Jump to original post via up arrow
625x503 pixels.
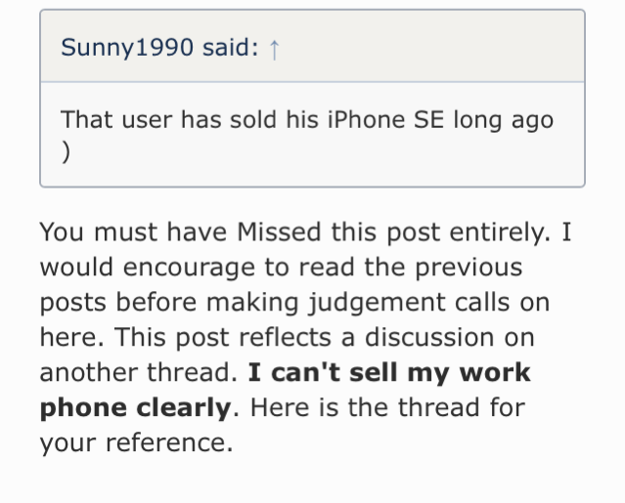pos(274,49)
